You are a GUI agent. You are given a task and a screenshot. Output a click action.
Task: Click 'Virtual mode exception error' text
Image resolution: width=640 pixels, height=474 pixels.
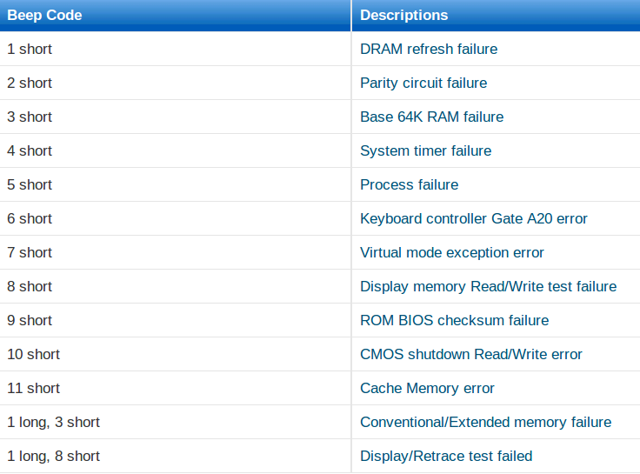[x=452, y=252]
